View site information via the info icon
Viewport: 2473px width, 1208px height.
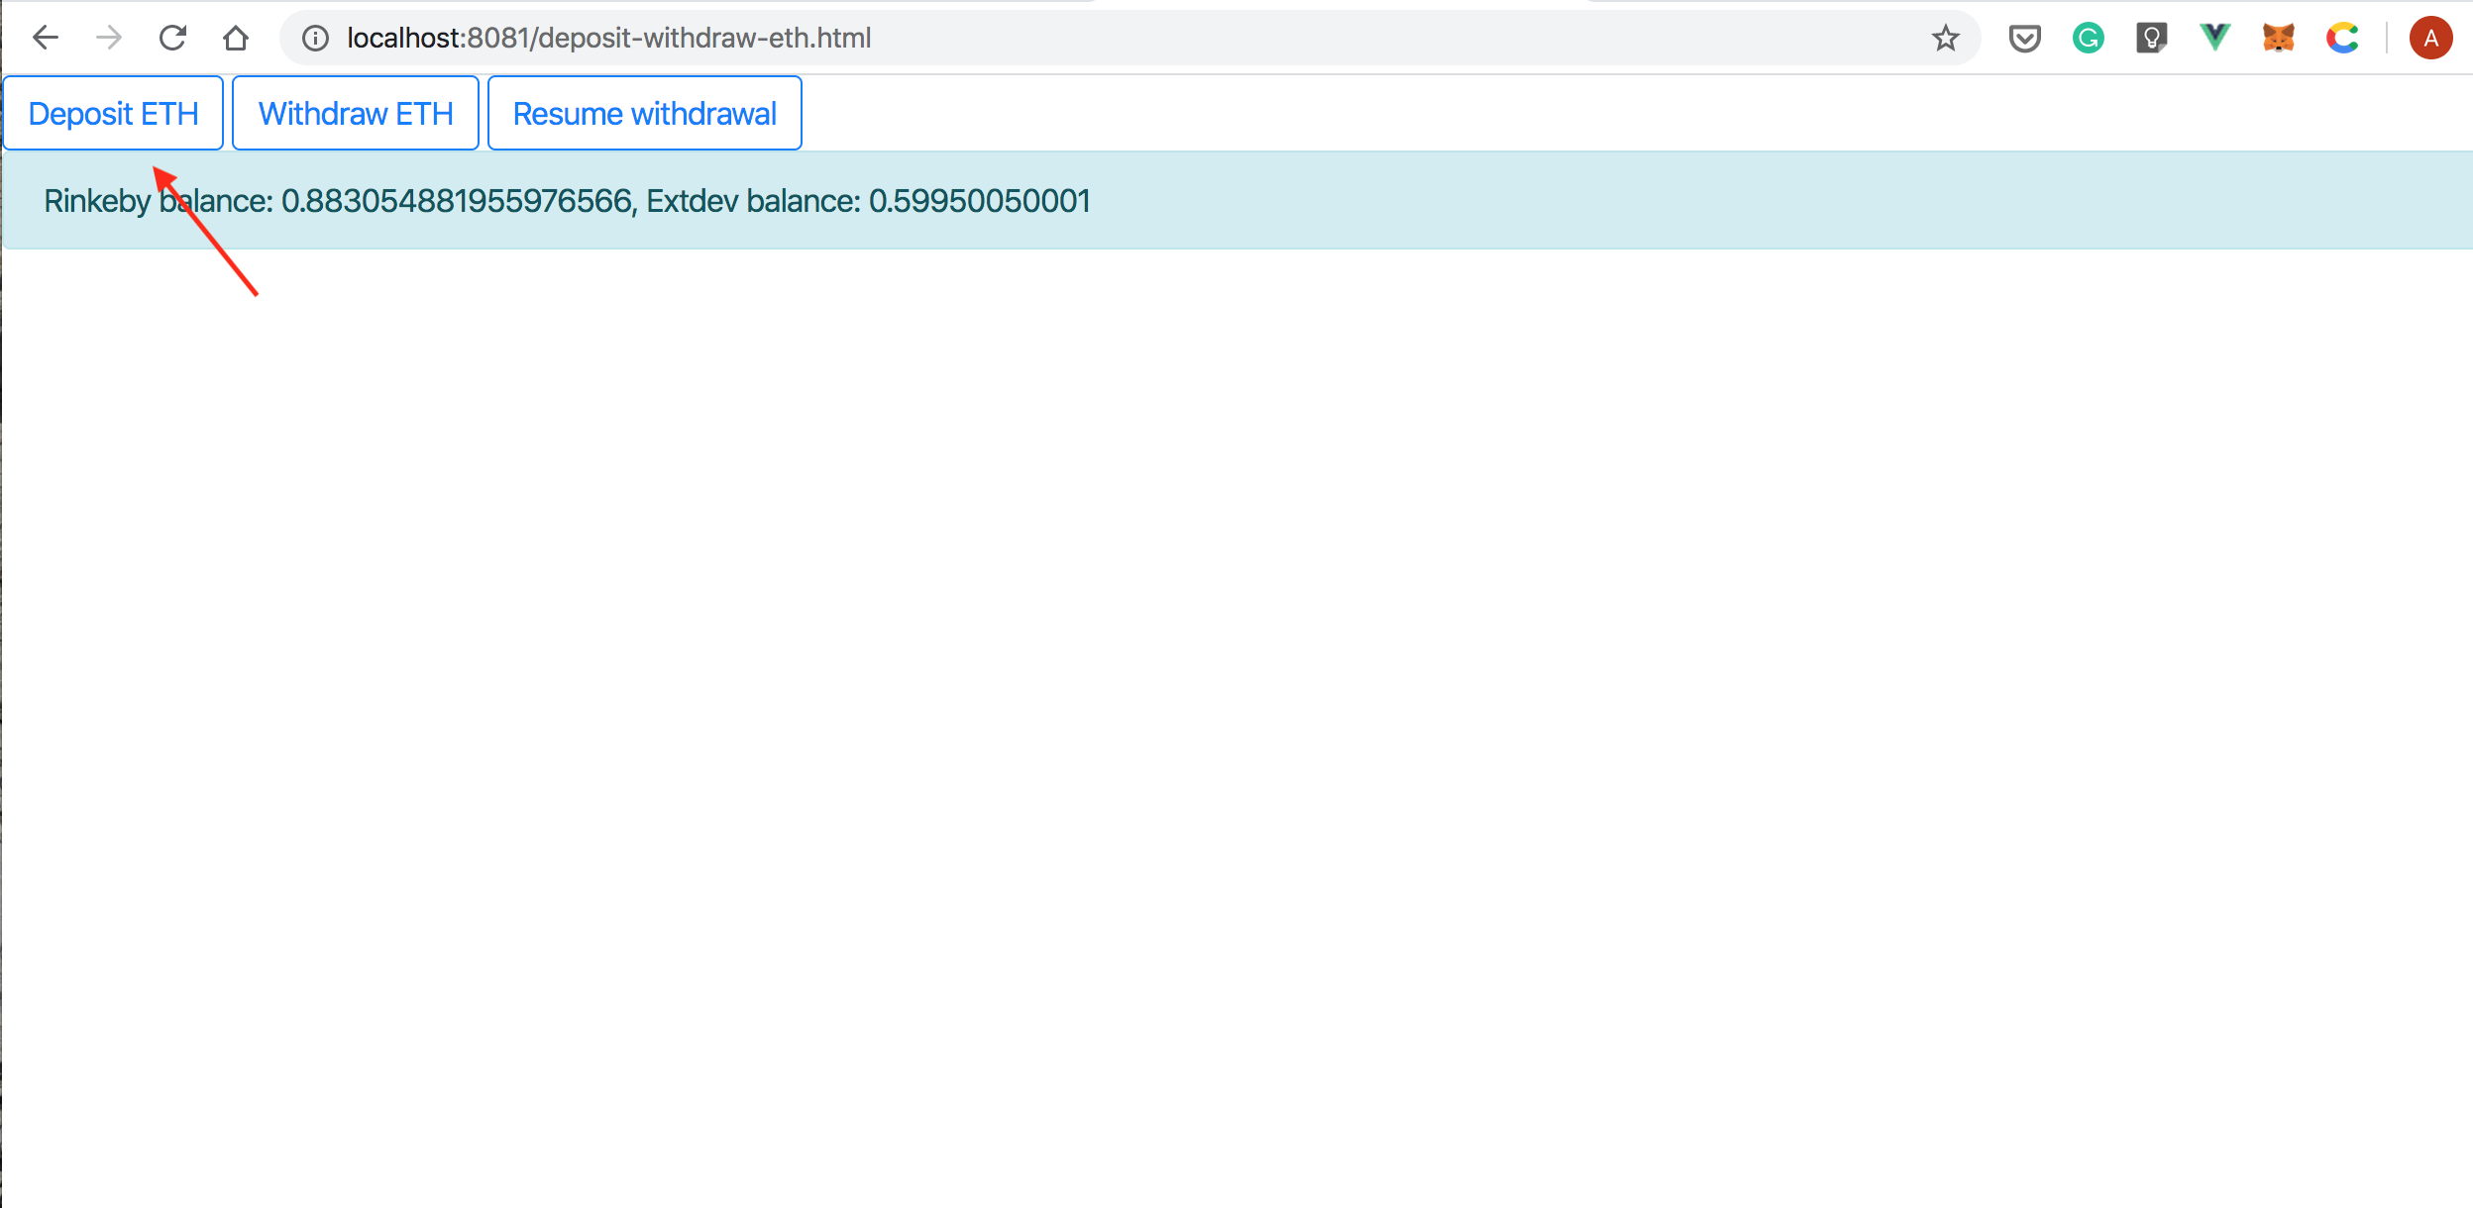(x=315, y=38)
